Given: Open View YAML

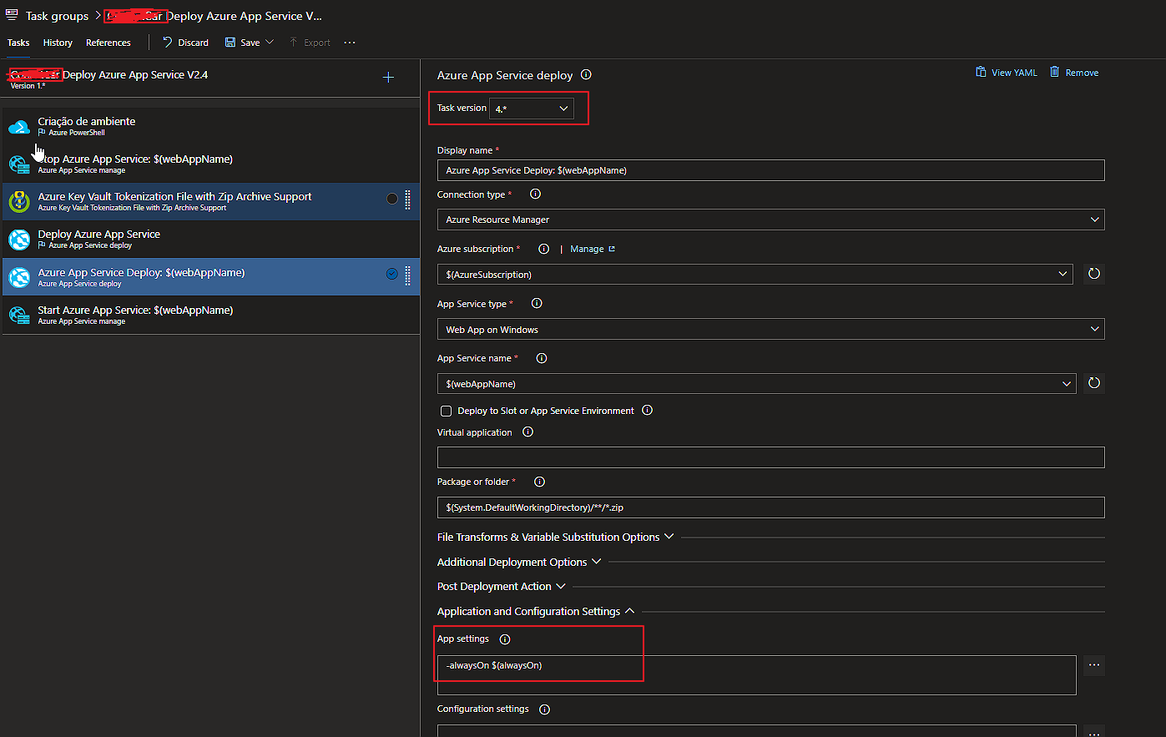Looking at the screenshot, I should [1006, 72].
